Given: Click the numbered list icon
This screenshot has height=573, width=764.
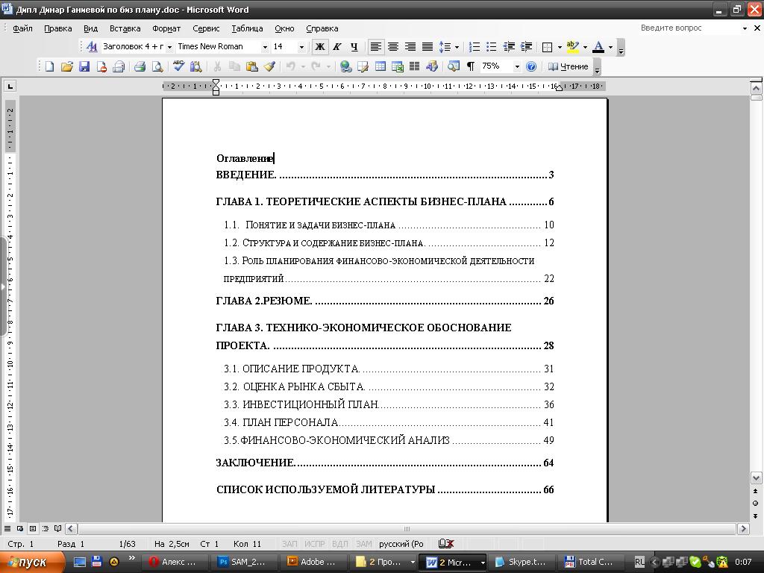Looking at the screenshot, I should pyautogui.click(x=474, y=47).
